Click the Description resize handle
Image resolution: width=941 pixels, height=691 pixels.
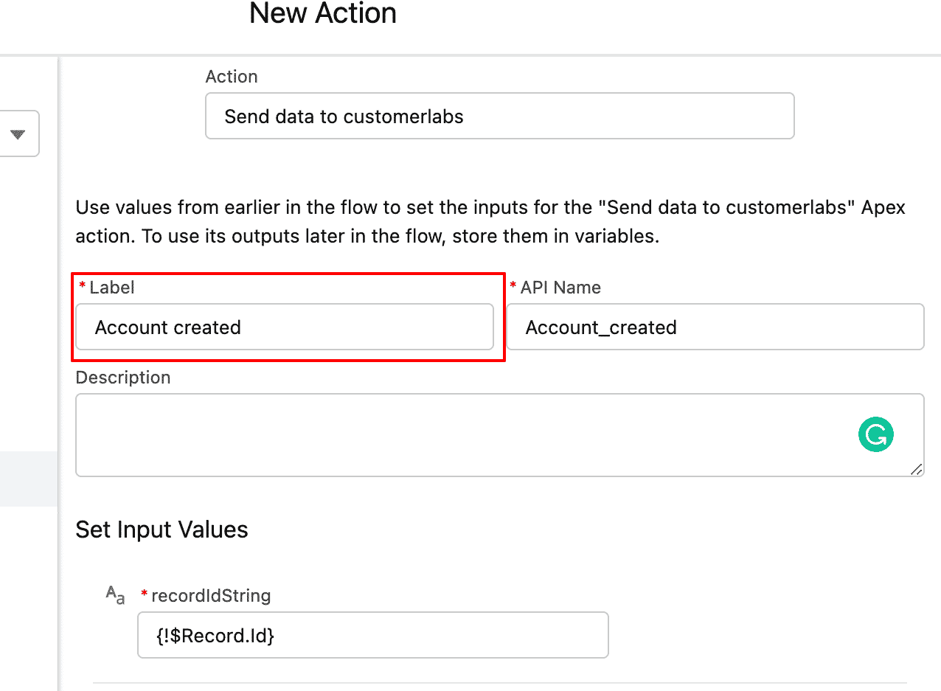click(915, 469)
